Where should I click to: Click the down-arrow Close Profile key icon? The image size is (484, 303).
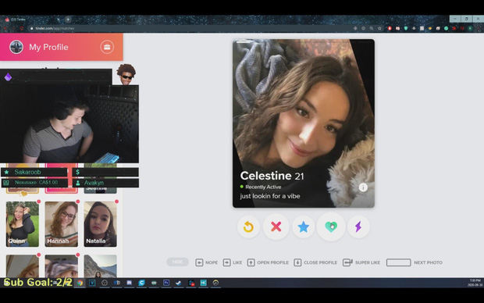(x=297, y=262)
